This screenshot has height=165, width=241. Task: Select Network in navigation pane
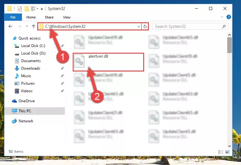point(26,121)
